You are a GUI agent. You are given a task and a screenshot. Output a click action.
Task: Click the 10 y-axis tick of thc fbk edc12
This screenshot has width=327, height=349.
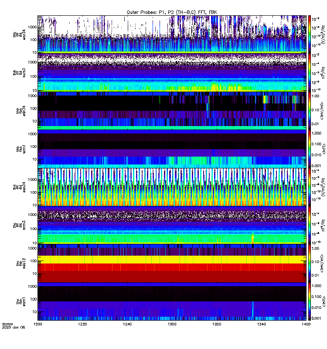34,274
